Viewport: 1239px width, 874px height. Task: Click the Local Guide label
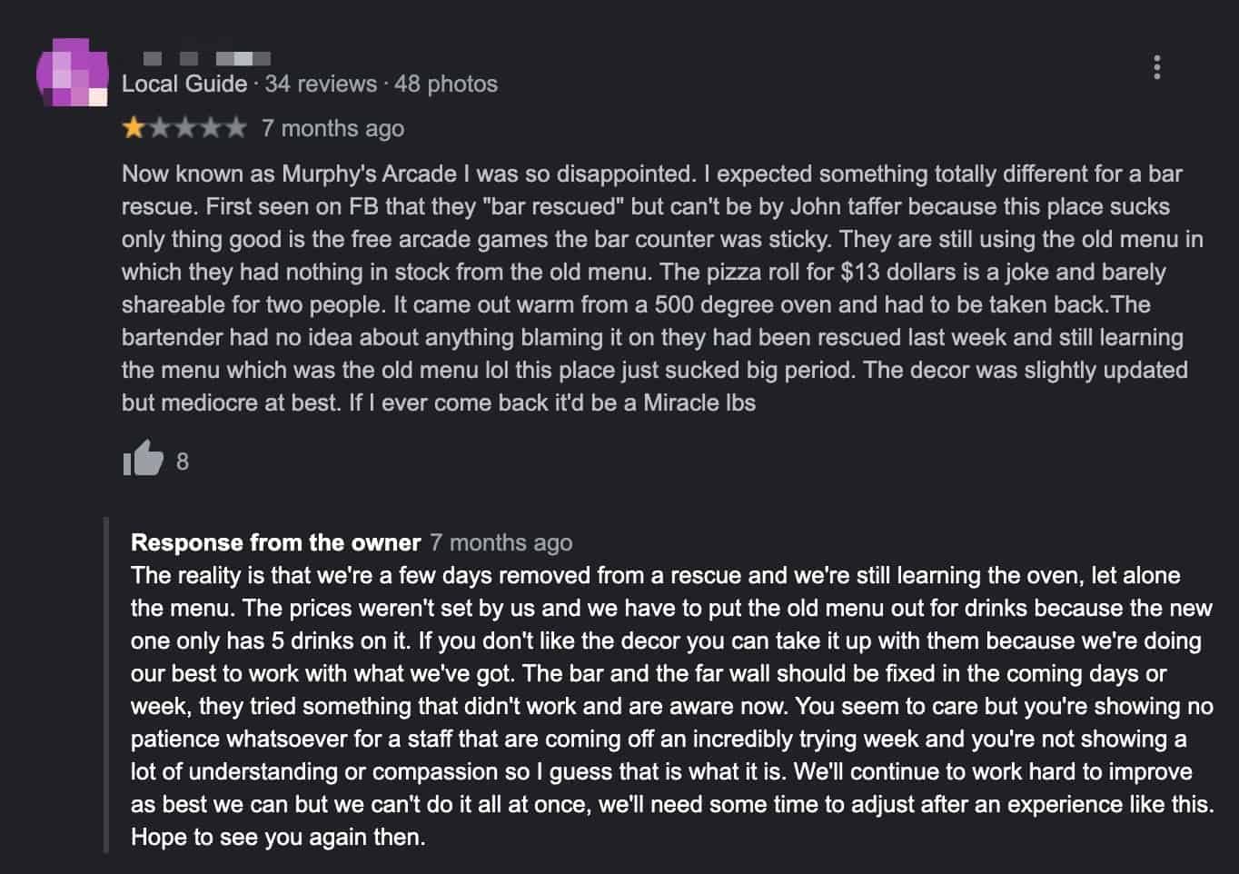(184, 84)
